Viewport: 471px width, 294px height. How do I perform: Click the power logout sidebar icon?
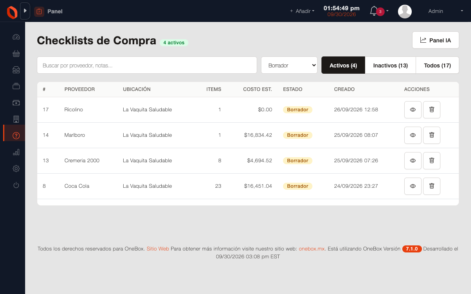(16, 185)
